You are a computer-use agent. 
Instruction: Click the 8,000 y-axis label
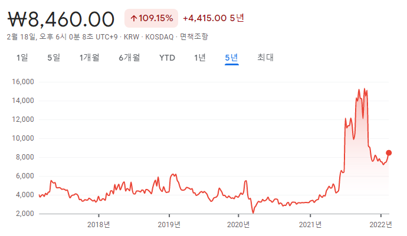tap(25, 157)
